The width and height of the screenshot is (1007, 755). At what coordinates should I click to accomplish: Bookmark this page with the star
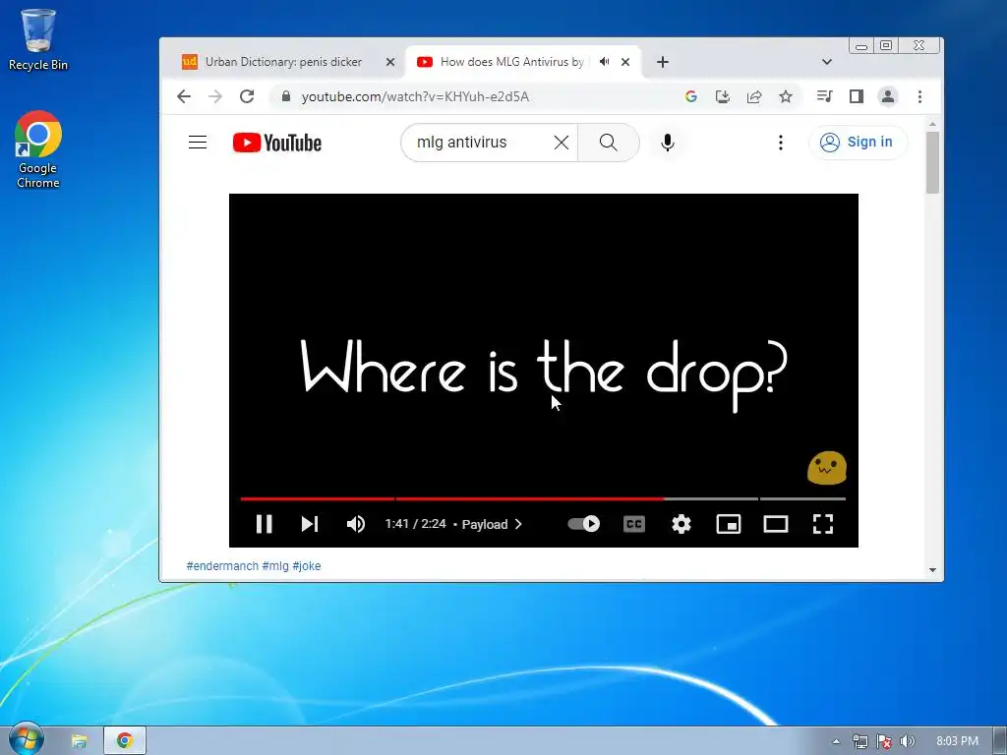[786, 96]
